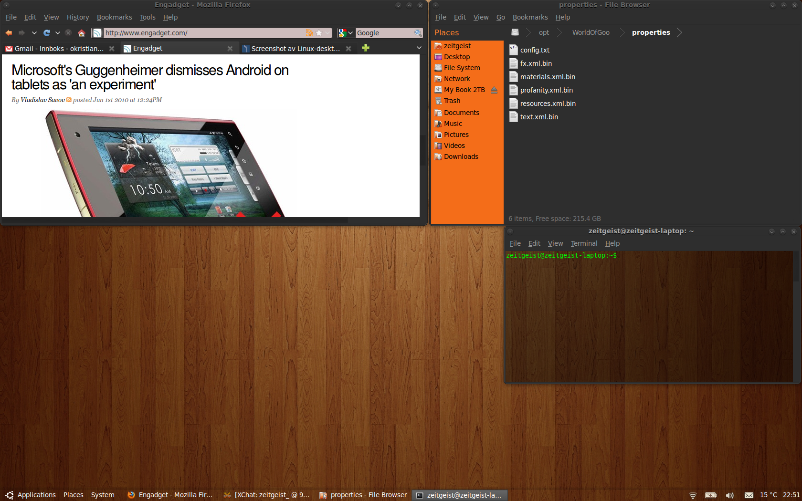The width and height of the screenshot is (802, 501).
Task: Select the text.xml.bin file
Action: [x=534, y=116]
